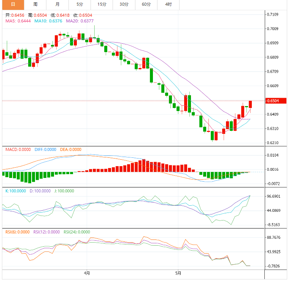The image size is (291, 284).
Task: Click the MACD:0.0000 label
Action: (18, 149)
